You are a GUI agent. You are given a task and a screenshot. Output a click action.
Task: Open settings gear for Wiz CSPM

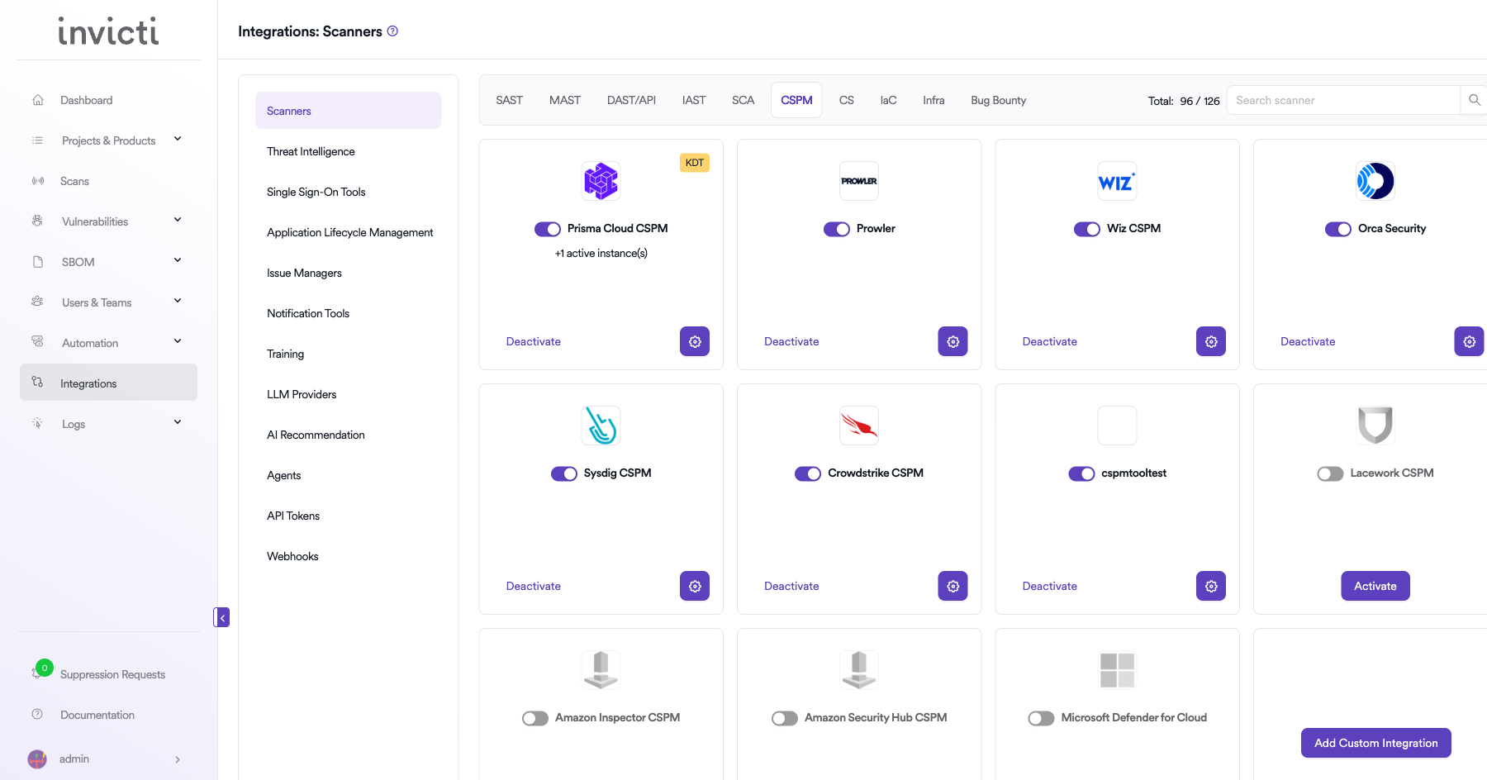(1211, 341)
